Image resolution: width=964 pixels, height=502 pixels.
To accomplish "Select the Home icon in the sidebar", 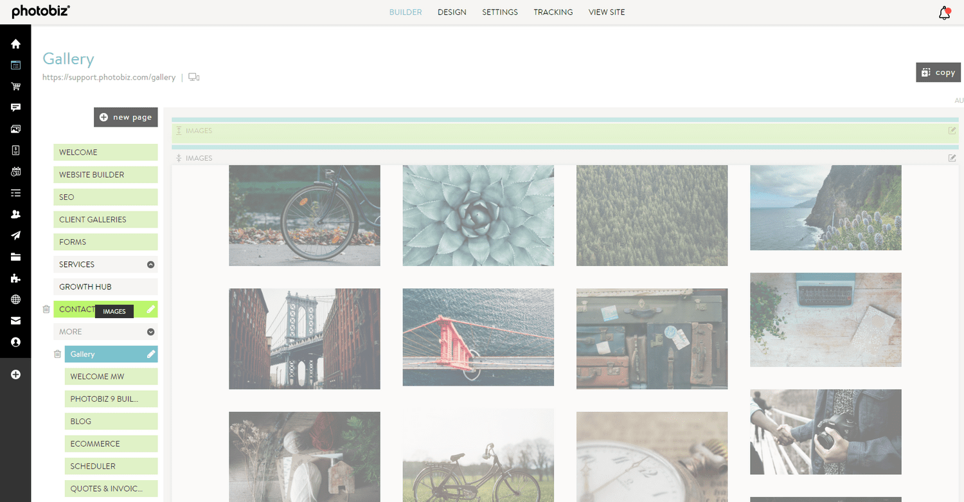I will [15, 44].
